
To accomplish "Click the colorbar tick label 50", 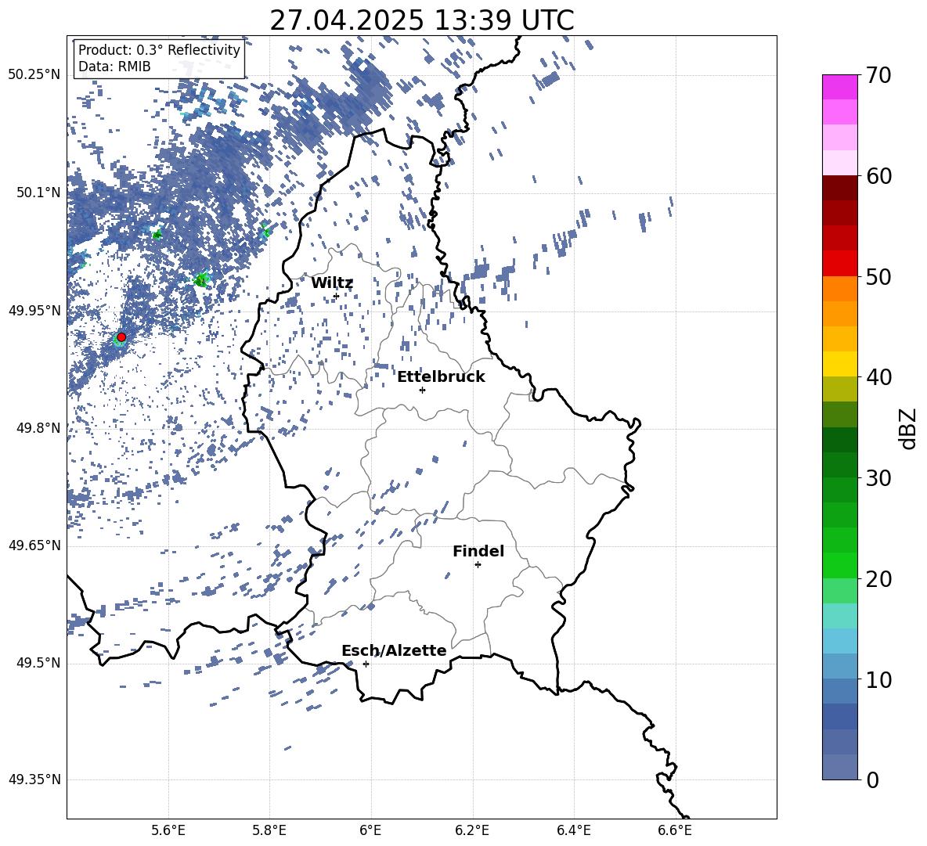I will click(x=878, y=277).
